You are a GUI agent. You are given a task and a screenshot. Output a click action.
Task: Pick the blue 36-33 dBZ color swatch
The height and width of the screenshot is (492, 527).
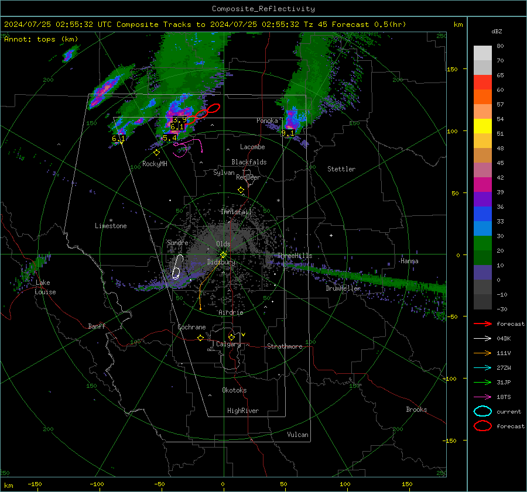coord(482,214)
